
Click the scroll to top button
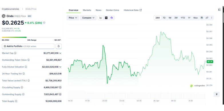point(217,94)
